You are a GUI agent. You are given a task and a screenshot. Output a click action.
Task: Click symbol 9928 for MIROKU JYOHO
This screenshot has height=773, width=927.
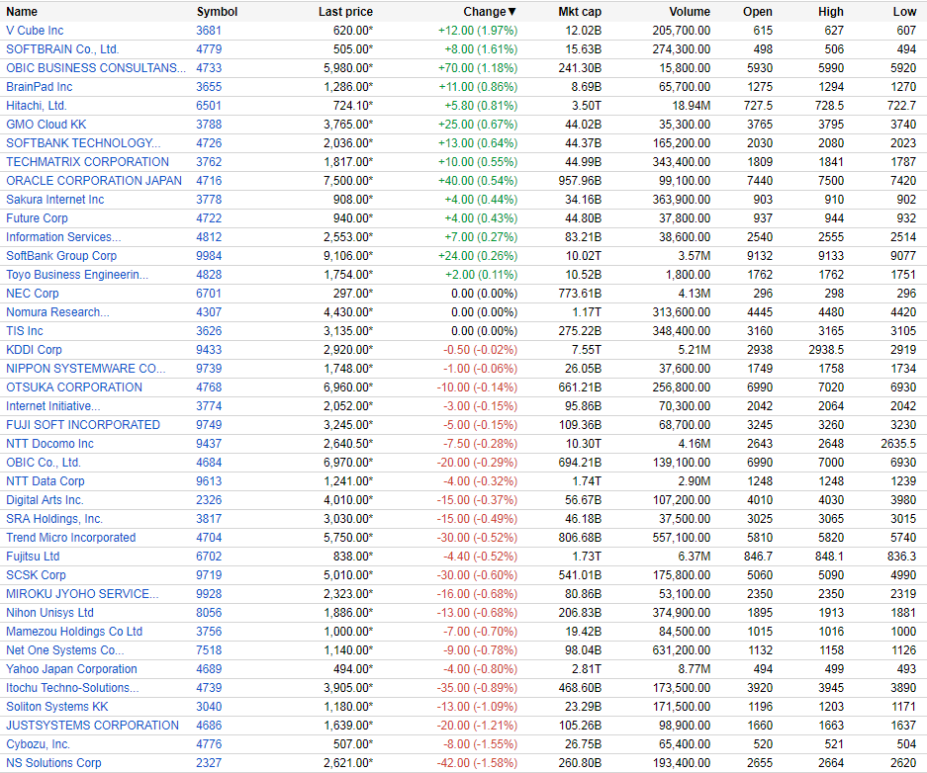pos(209,594)
